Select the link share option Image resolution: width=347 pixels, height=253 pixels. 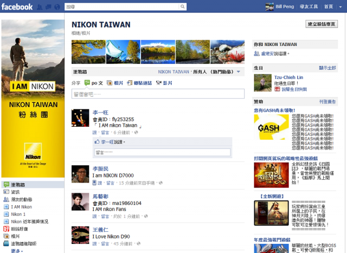pyautogui.click(x=139, y=83)
